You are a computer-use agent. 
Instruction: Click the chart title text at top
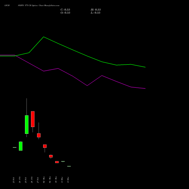(x=32, y=6)
